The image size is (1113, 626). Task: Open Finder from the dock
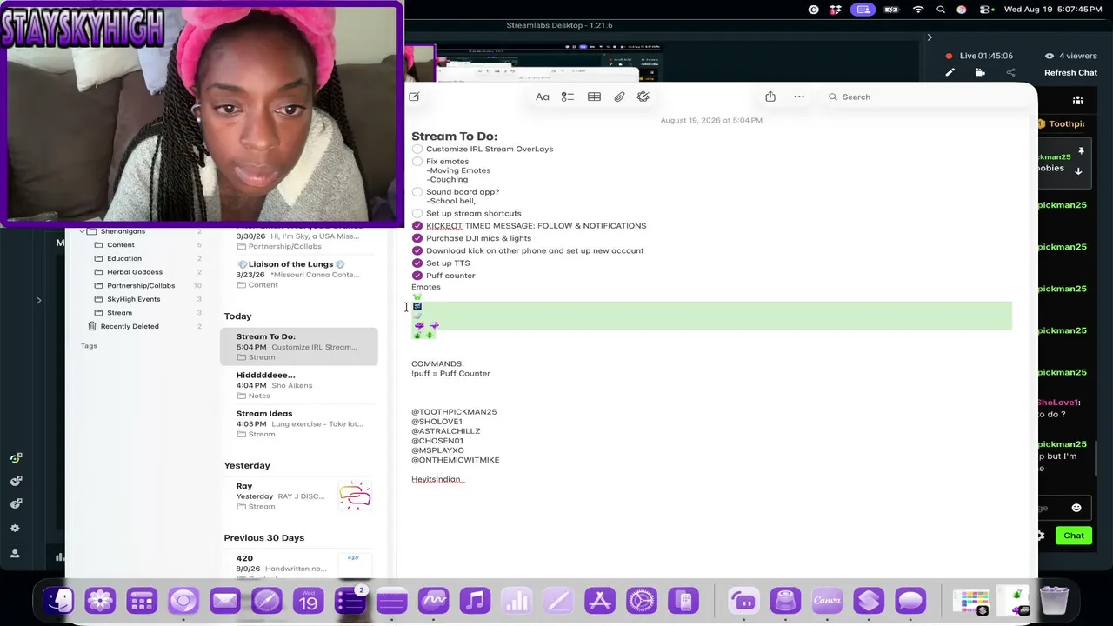click(58, 600)
